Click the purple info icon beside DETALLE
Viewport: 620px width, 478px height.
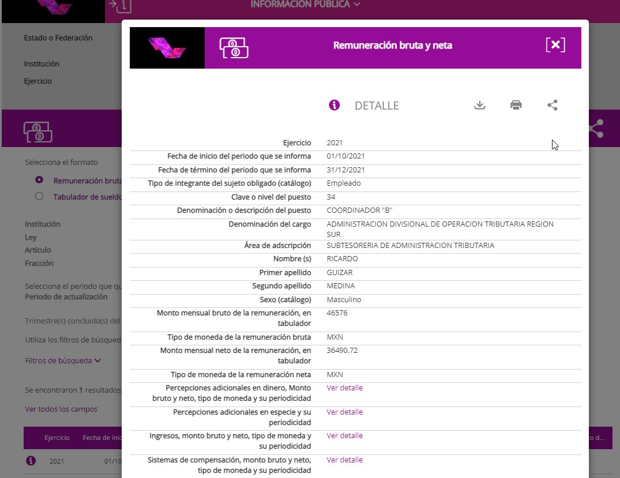click(x=334, y=105)
